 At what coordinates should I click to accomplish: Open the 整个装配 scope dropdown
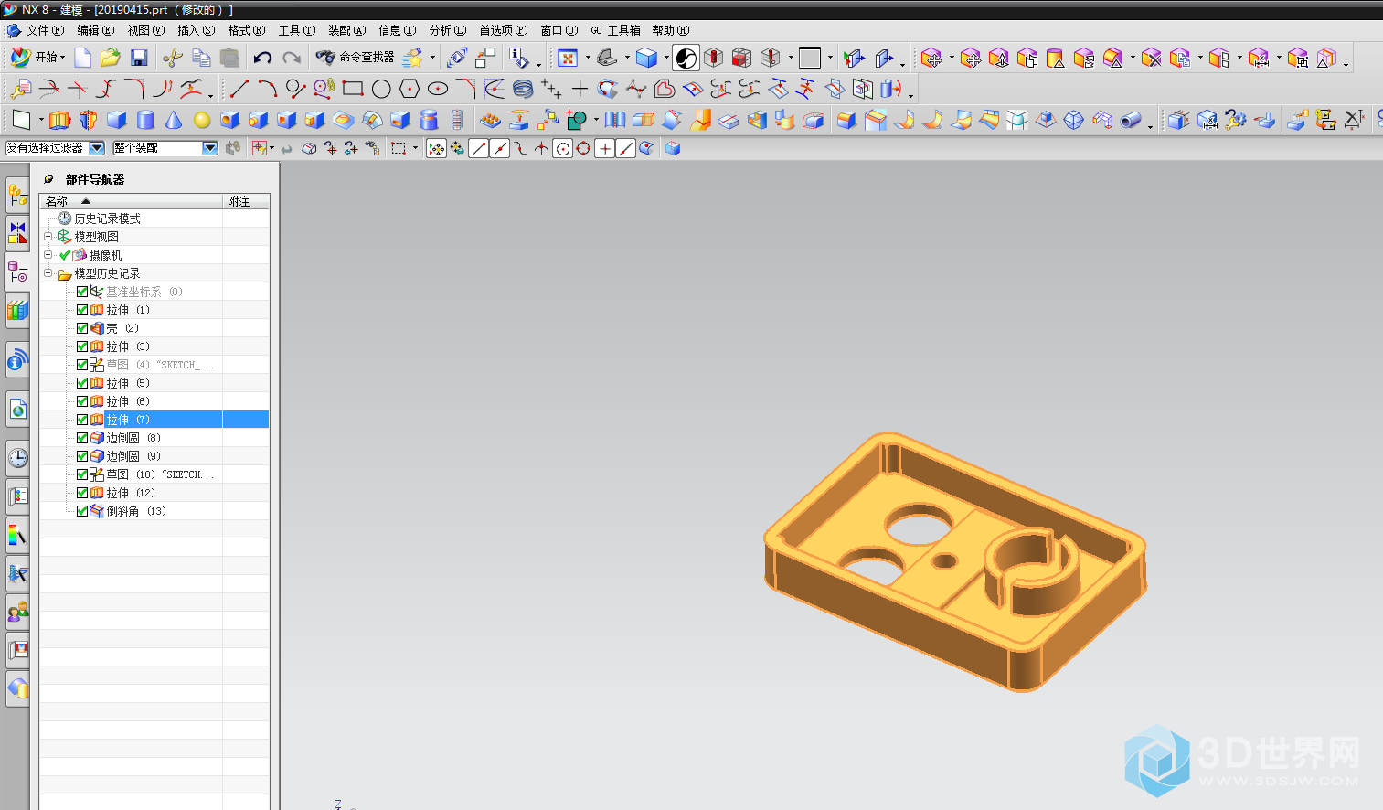[x=210, y=148]
